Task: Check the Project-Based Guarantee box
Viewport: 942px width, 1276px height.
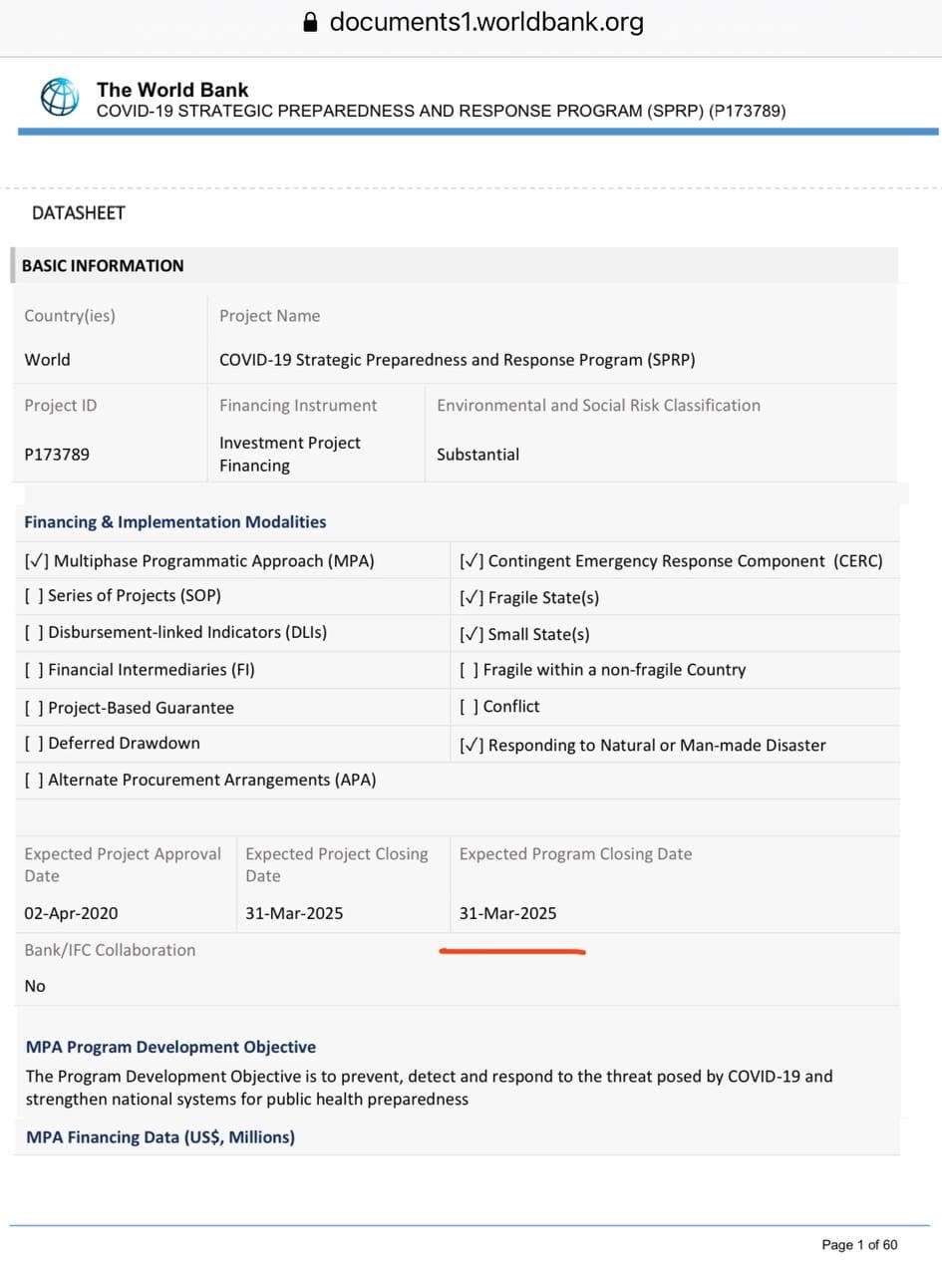Action: pyautogui.click(x=34, y=708)
